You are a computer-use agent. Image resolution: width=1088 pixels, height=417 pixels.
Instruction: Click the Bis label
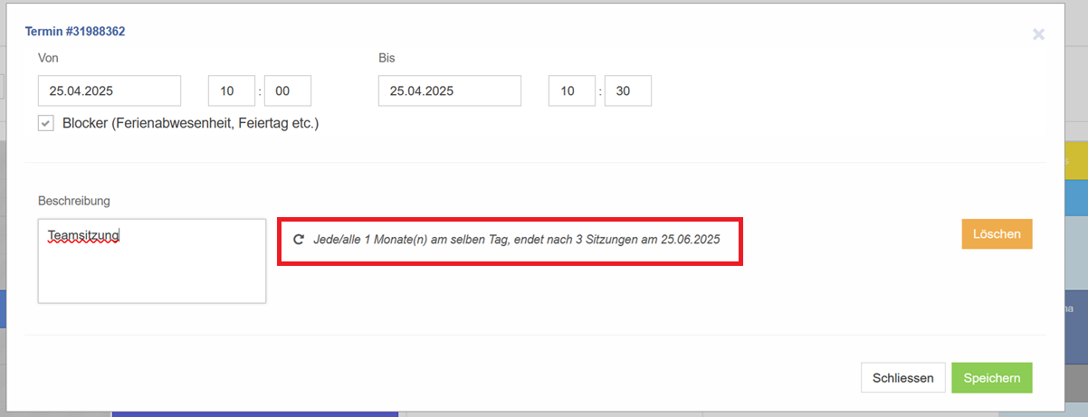coord(387,57)
